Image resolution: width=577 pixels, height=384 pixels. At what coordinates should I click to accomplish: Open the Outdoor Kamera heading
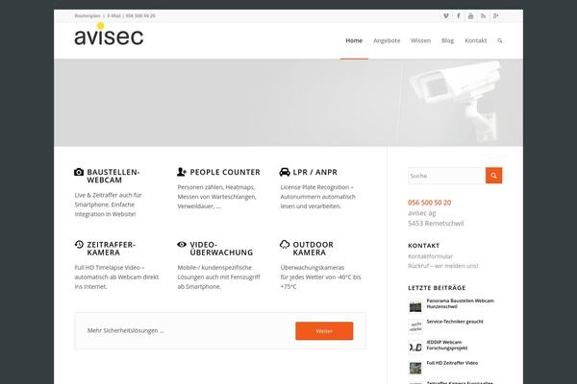coord(314,249)
